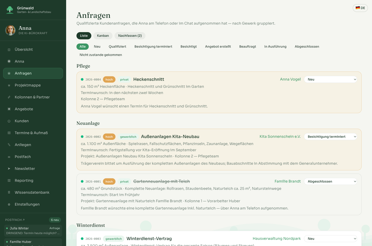Click the Grünwald tree logo icon

coord(10,10)
